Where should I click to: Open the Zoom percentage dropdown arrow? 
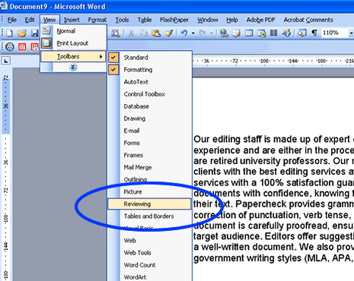tap(351, 33)
